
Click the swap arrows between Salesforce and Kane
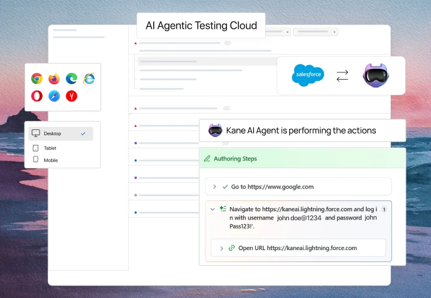pyautogui.click(x=342, y=76)
